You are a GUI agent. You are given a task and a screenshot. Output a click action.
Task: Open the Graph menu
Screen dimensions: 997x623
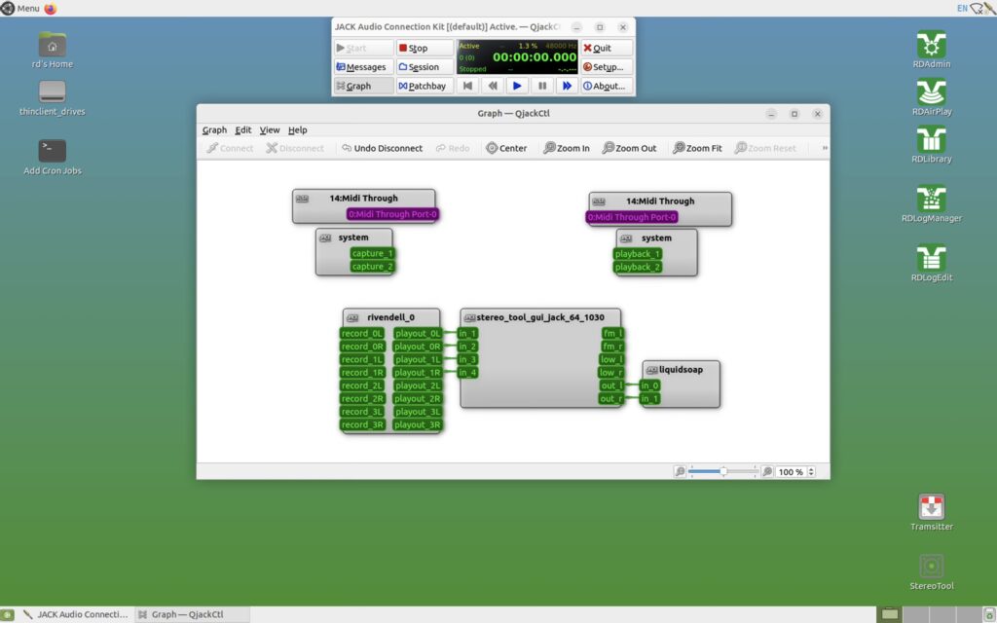point(214,129)
